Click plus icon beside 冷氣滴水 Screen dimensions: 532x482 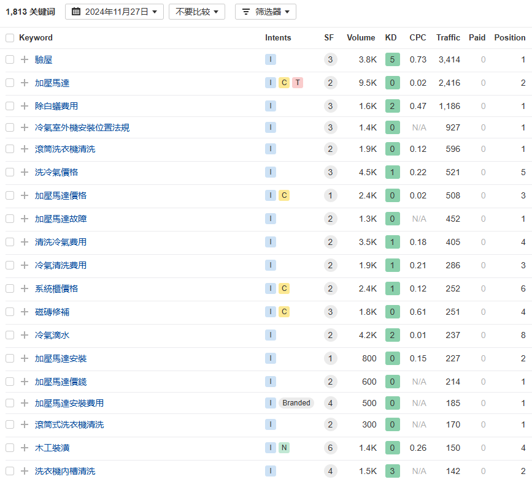point(25,335)
